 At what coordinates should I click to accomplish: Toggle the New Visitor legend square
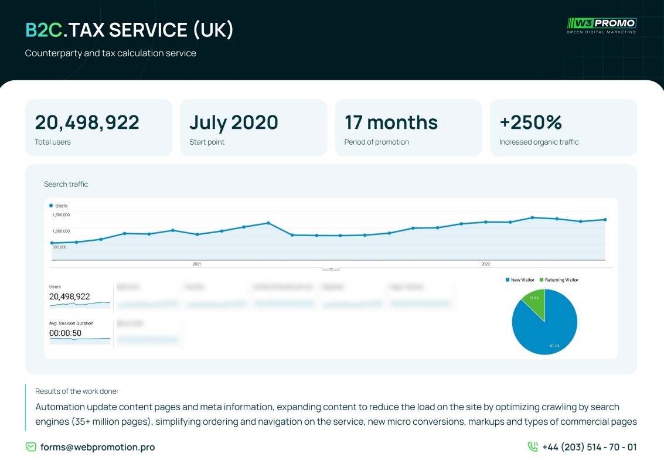[508, 280]
